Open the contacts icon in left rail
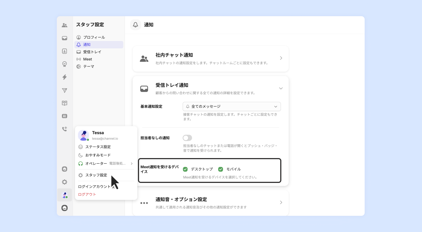The image size is (422, 232). [64, 51]
